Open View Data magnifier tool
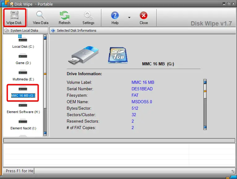The height and width of the screenshot is (179, 237). (40, 15)
